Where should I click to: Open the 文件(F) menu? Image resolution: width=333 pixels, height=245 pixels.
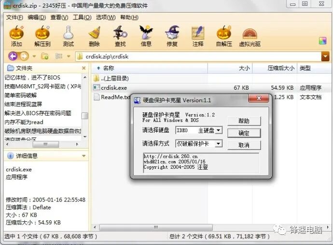(14, 17)
